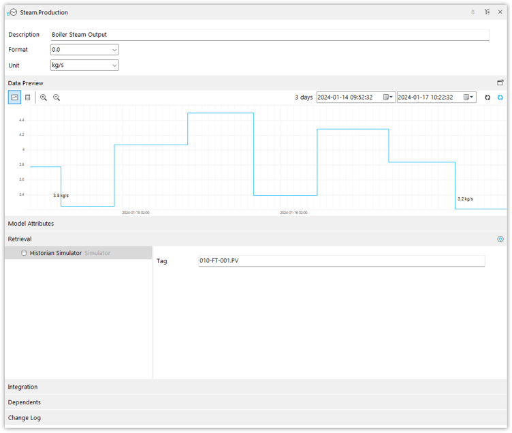Switch to table view in Data Preview
Viewport: 512px width, 433px height.
tap(28, 98)
